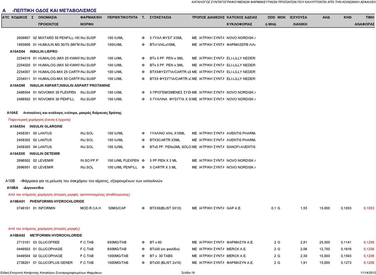This screenshot has width=376, height=275.
Task: Click the value "0,1616" in the GLUCOPHAGE row
Action: (x=346, y=249)
